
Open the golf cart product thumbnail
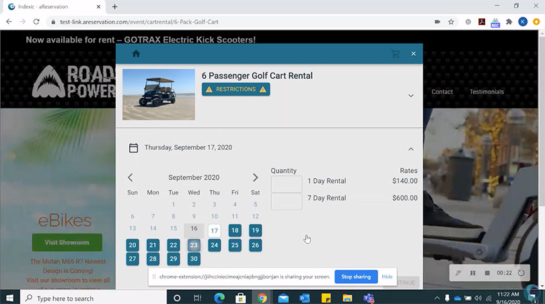pos(159,95)
